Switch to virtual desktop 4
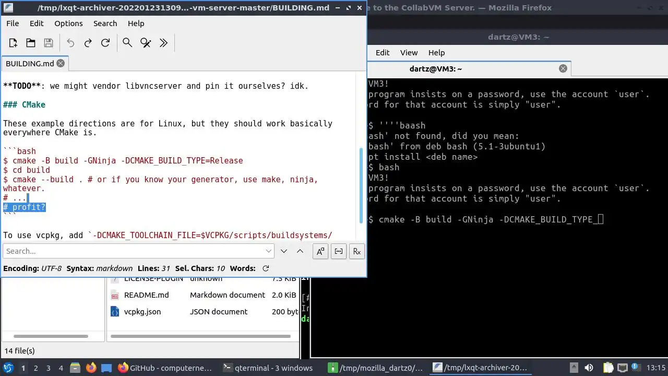This screenshot has height=376, width=668. point(61,368)
